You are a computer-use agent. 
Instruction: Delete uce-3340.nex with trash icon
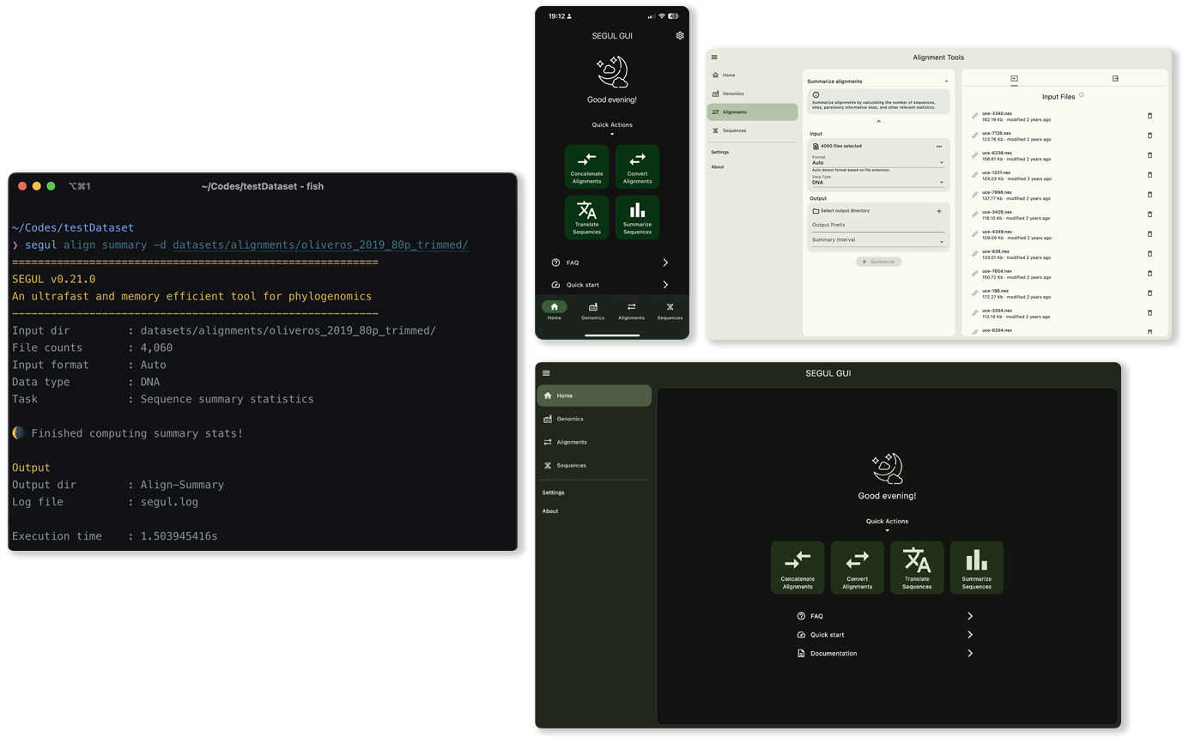point(1150,116)
